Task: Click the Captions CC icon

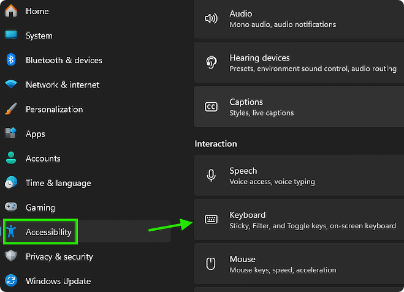Action: 211,107
